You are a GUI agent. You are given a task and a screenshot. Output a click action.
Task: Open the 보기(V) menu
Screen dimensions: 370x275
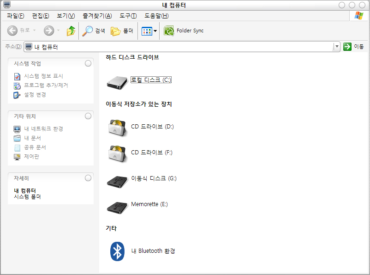tap(66, 16)
